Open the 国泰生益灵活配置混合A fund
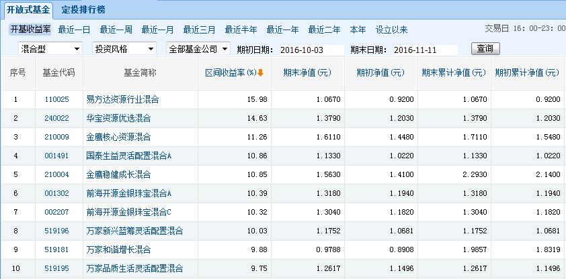Viewport: 566px width, 279px height. (129, 156)
